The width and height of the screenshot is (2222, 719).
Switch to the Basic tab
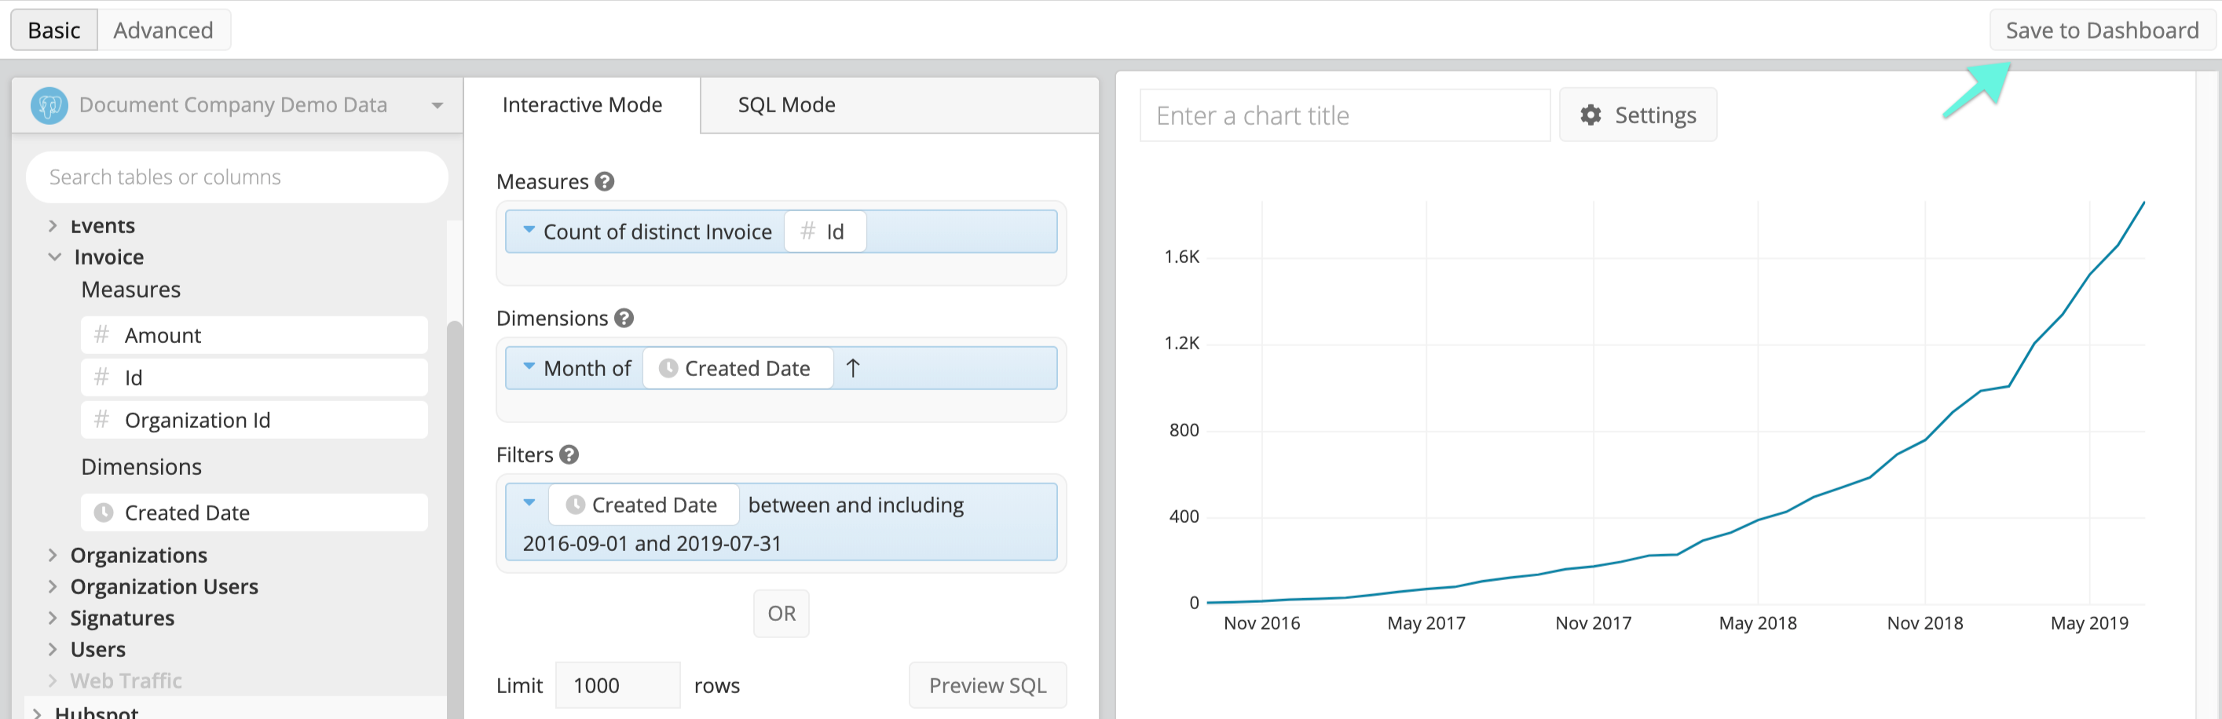(53, 30)
